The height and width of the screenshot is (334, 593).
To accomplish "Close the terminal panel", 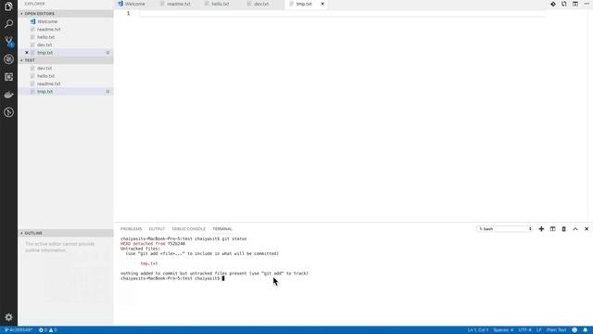I will pyautogui.click(x=587, y=229).
